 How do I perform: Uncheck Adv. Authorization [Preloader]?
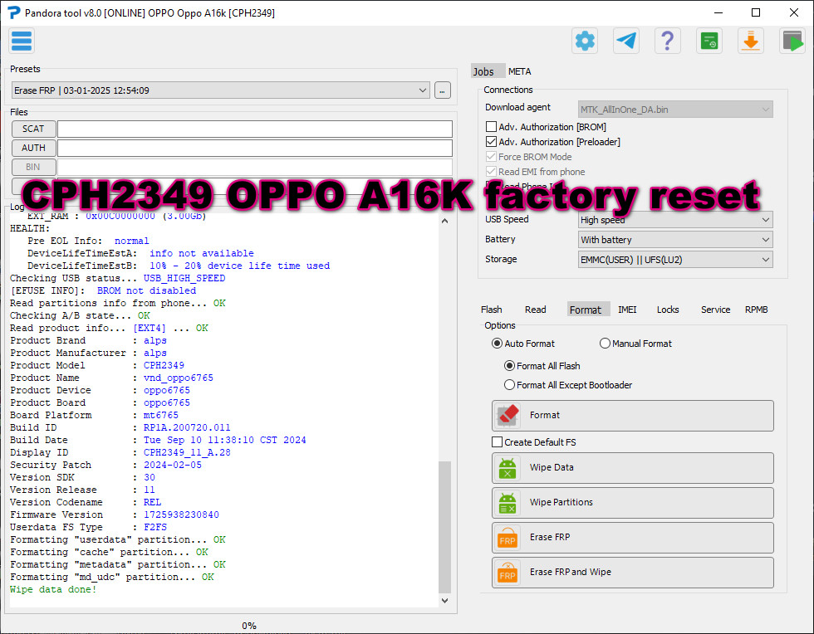click(x=491, y=141)
